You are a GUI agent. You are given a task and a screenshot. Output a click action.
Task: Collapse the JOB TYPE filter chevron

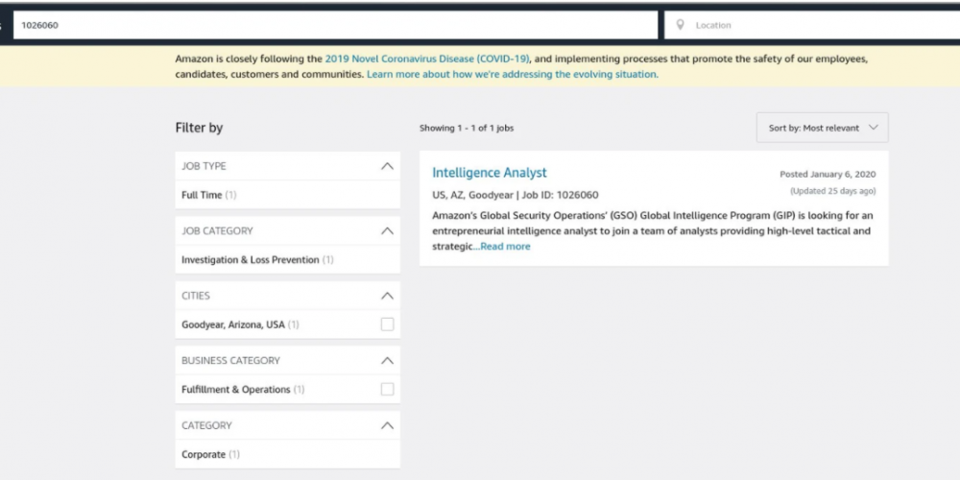tap(387, 166)
